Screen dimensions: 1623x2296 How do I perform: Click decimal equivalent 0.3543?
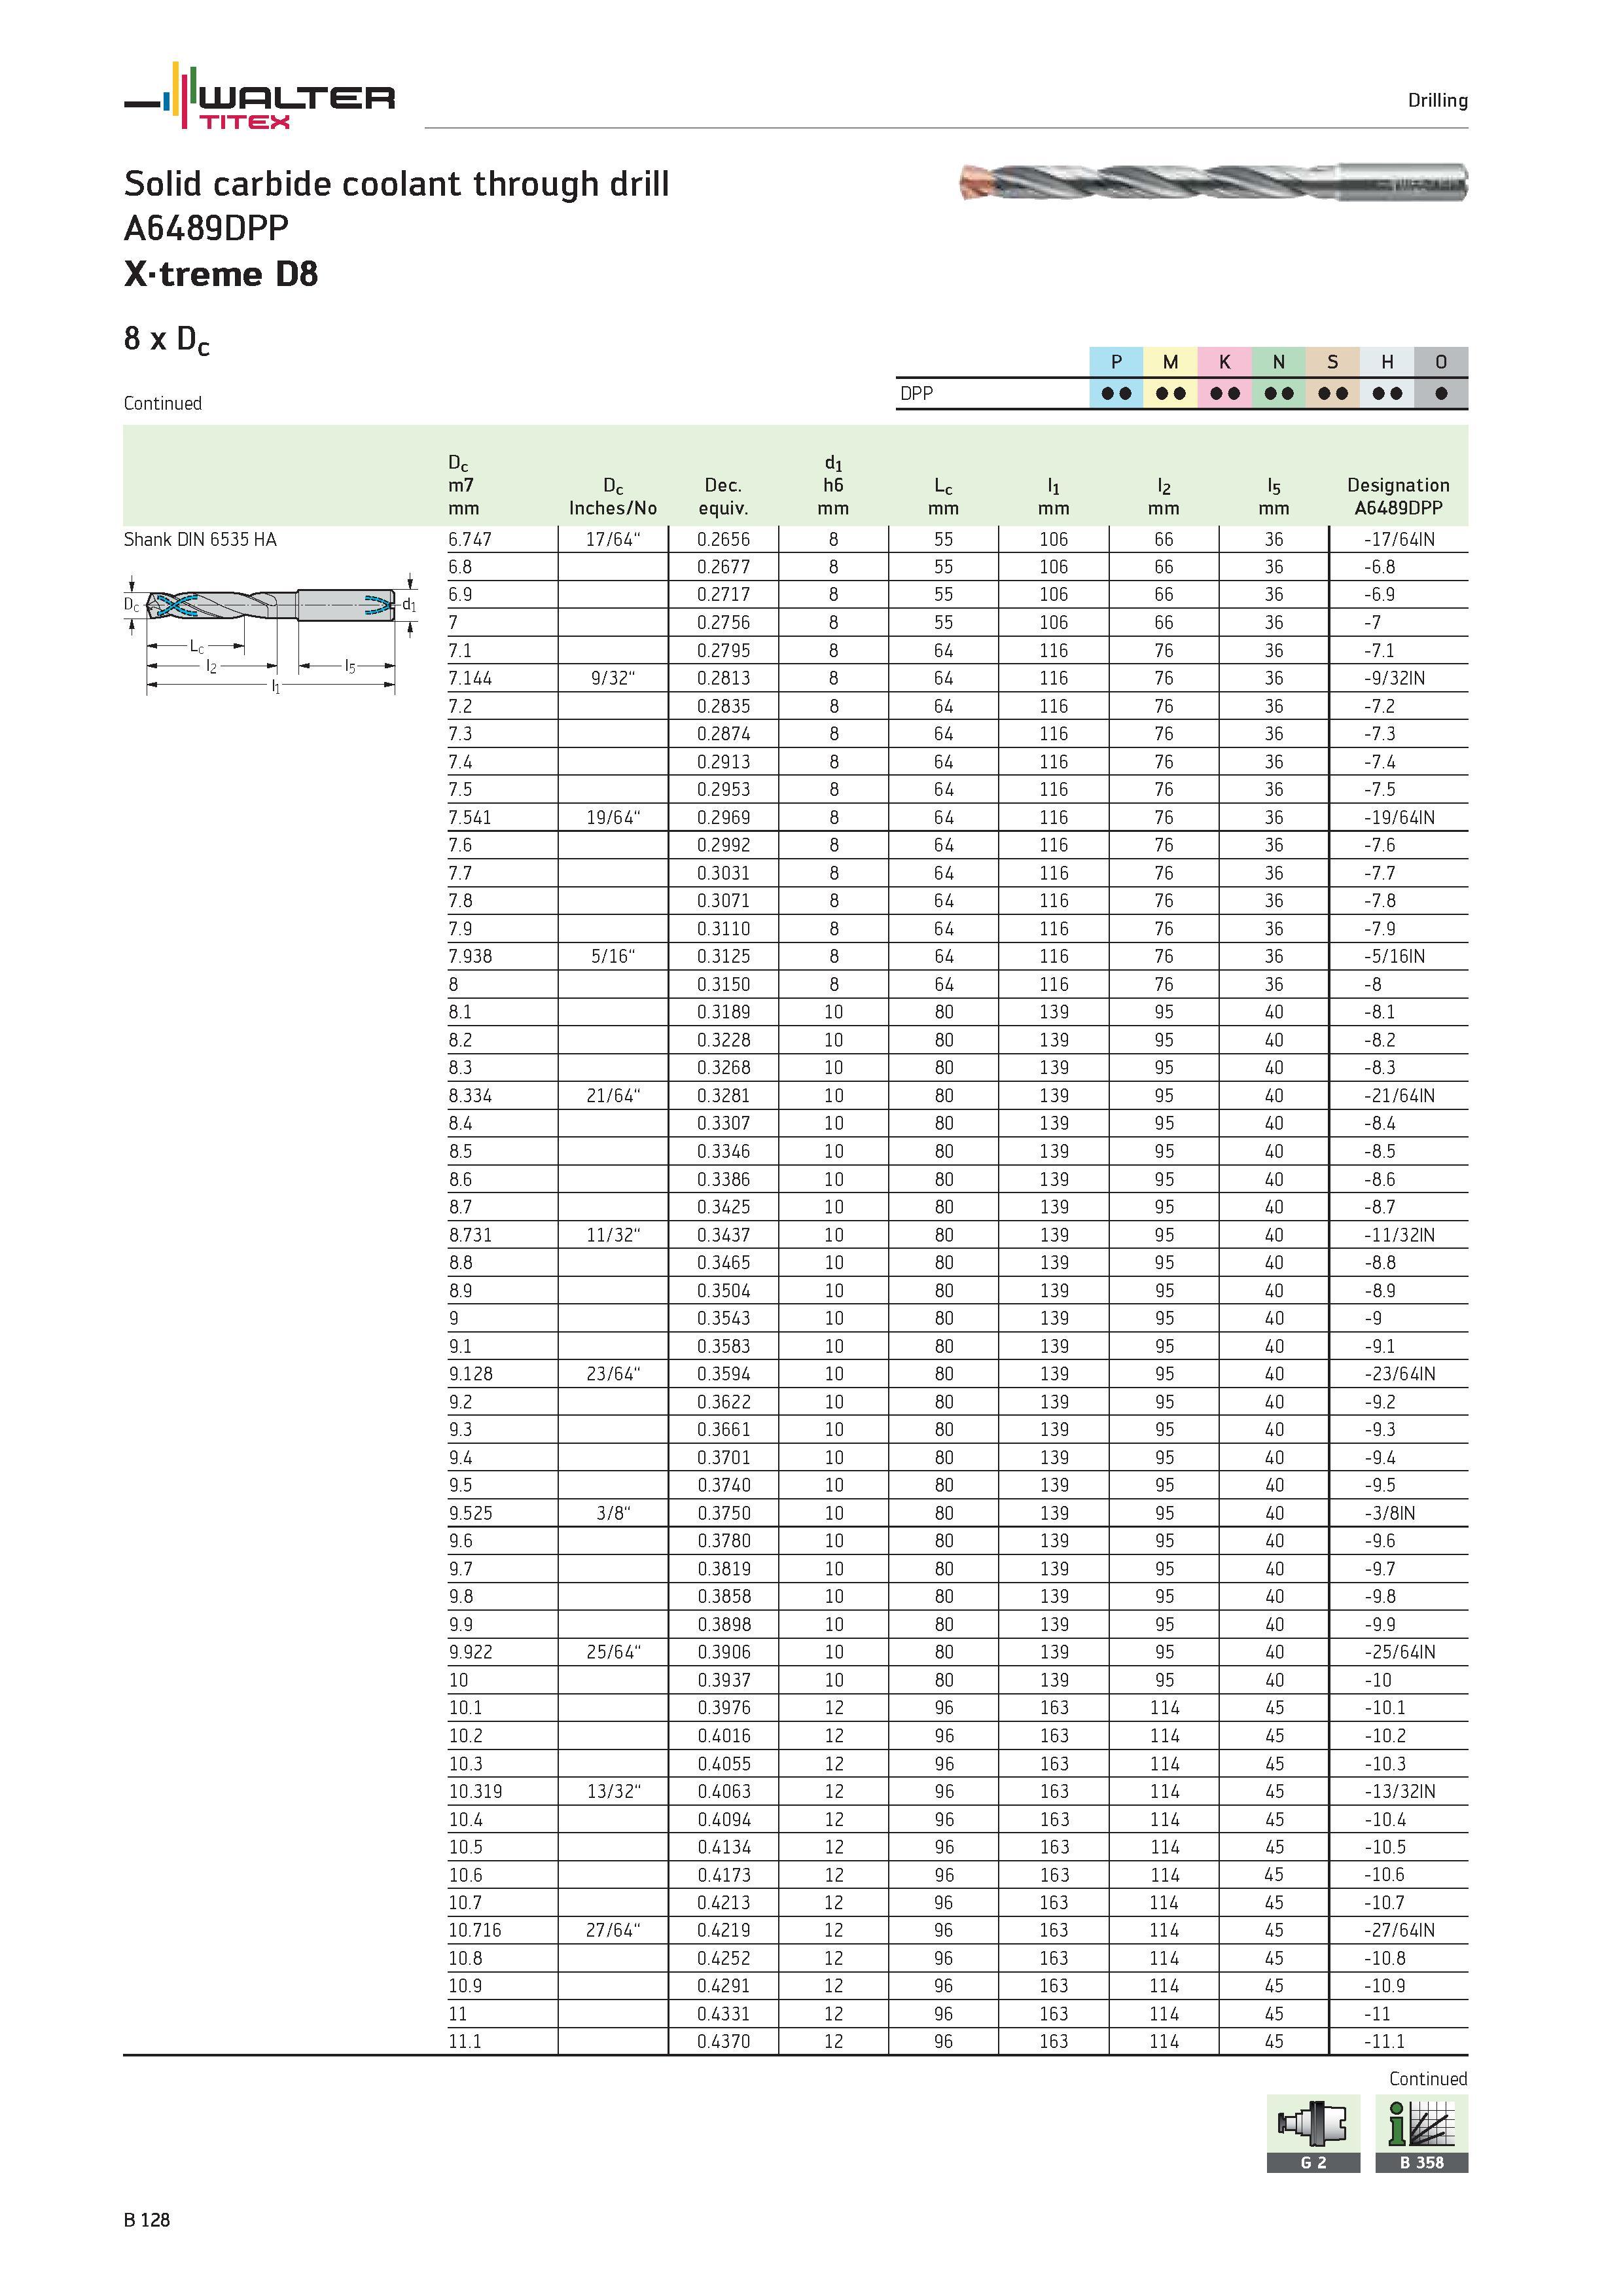723,1319
